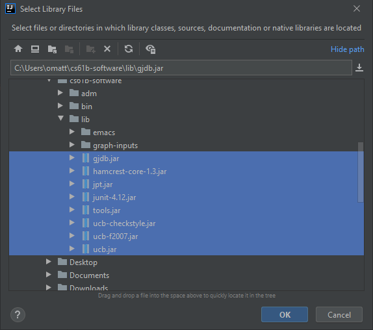373x330 pixels.
Task: Click the emacs folder icon
Action: coord(86,132)
